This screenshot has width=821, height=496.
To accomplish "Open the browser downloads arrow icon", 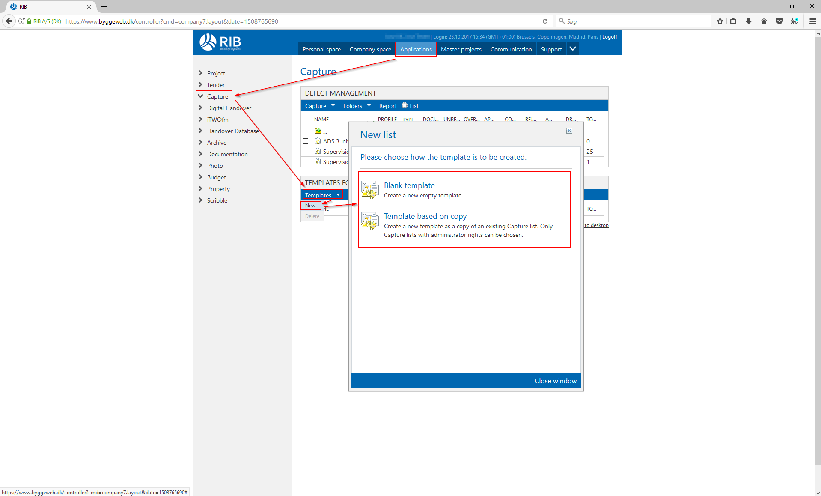I will click(x=748, y=21).
